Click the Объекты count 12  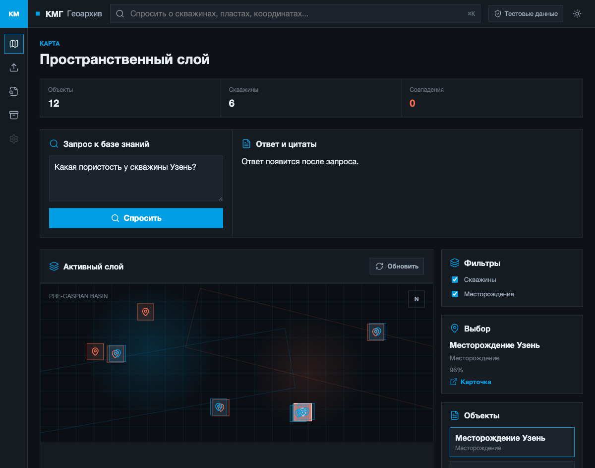pos(54,103)
